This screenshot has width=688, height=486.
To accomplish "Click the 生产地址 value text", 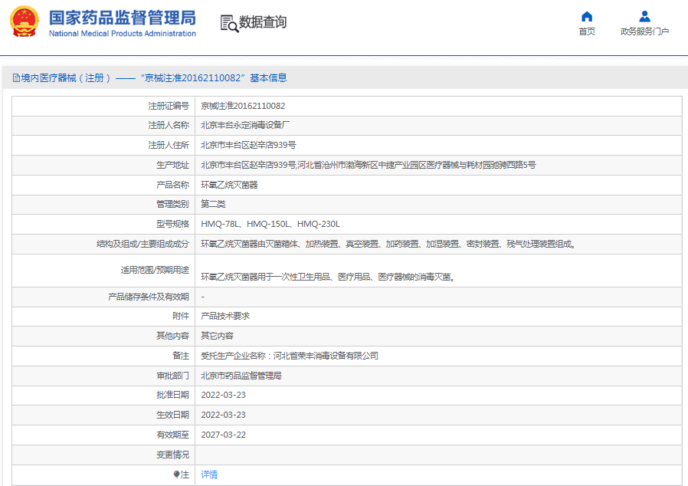I will pyautogui.click(x=368, y=165).
